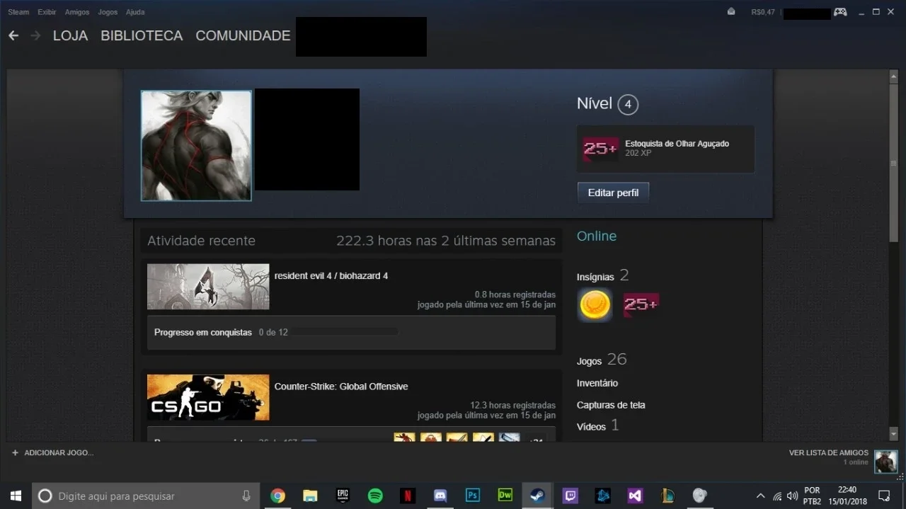Image resolution: width=906 pixels, height=509 pixels.
Task: Click the Estoquista de Olhar Aguçado badge name
Action: pos(677,144)
